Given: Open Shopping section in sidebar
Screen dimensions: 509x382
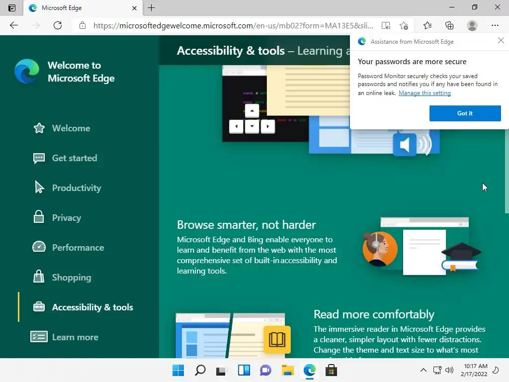Looking at the screenshot, I should click(x=62, y=277).
